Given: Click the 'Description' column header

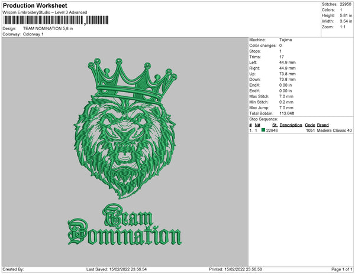Looking at the screenshot, I should click(x=291, y=125).
